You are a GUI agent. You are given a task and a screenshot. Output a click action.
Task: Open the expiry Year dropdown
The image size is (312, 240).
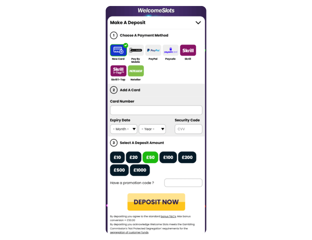tap(152, 129)
